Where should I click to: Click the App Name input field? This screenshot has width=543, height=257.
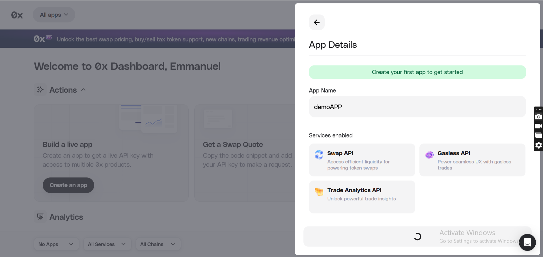click(x=417, y=107)
